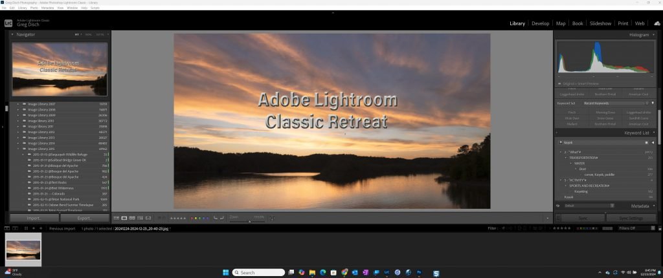Click the Windows taskbar Search box
663x278 pixels.
coord(258,273)
